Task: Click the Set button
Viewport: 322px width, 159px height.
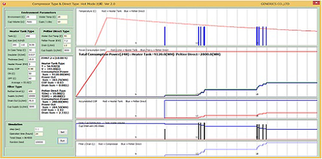Action: point(62,132)
